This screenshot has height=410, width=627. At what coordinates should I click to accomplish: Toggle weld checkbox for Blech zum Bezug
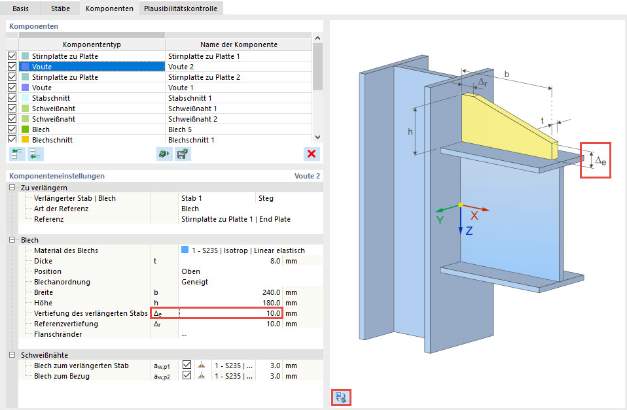[x=187, y=375]
